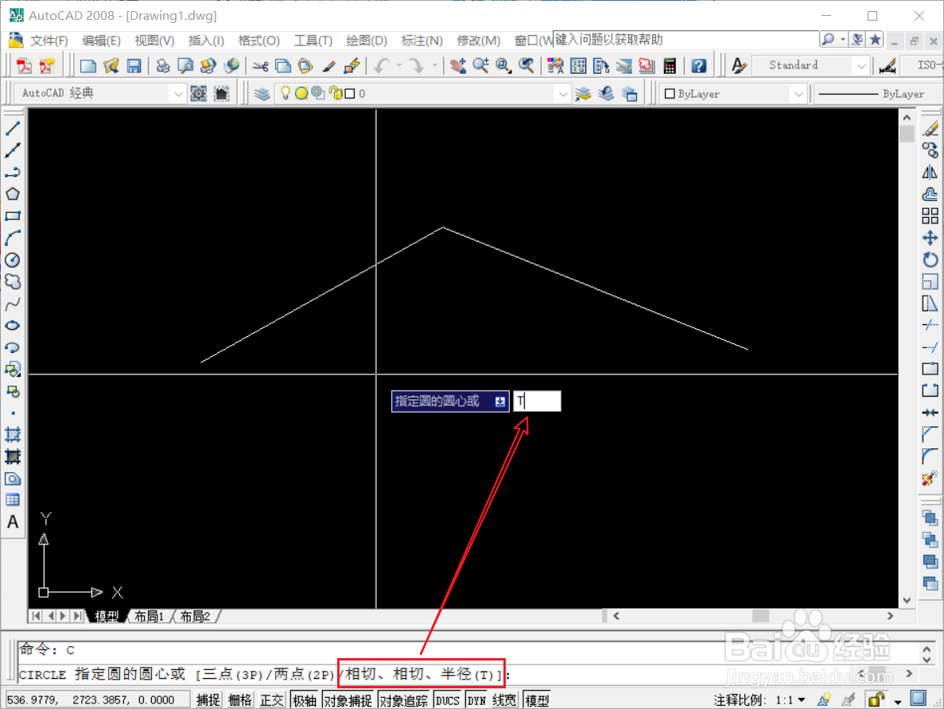Click the Cut scissors icon

point(260,66)
